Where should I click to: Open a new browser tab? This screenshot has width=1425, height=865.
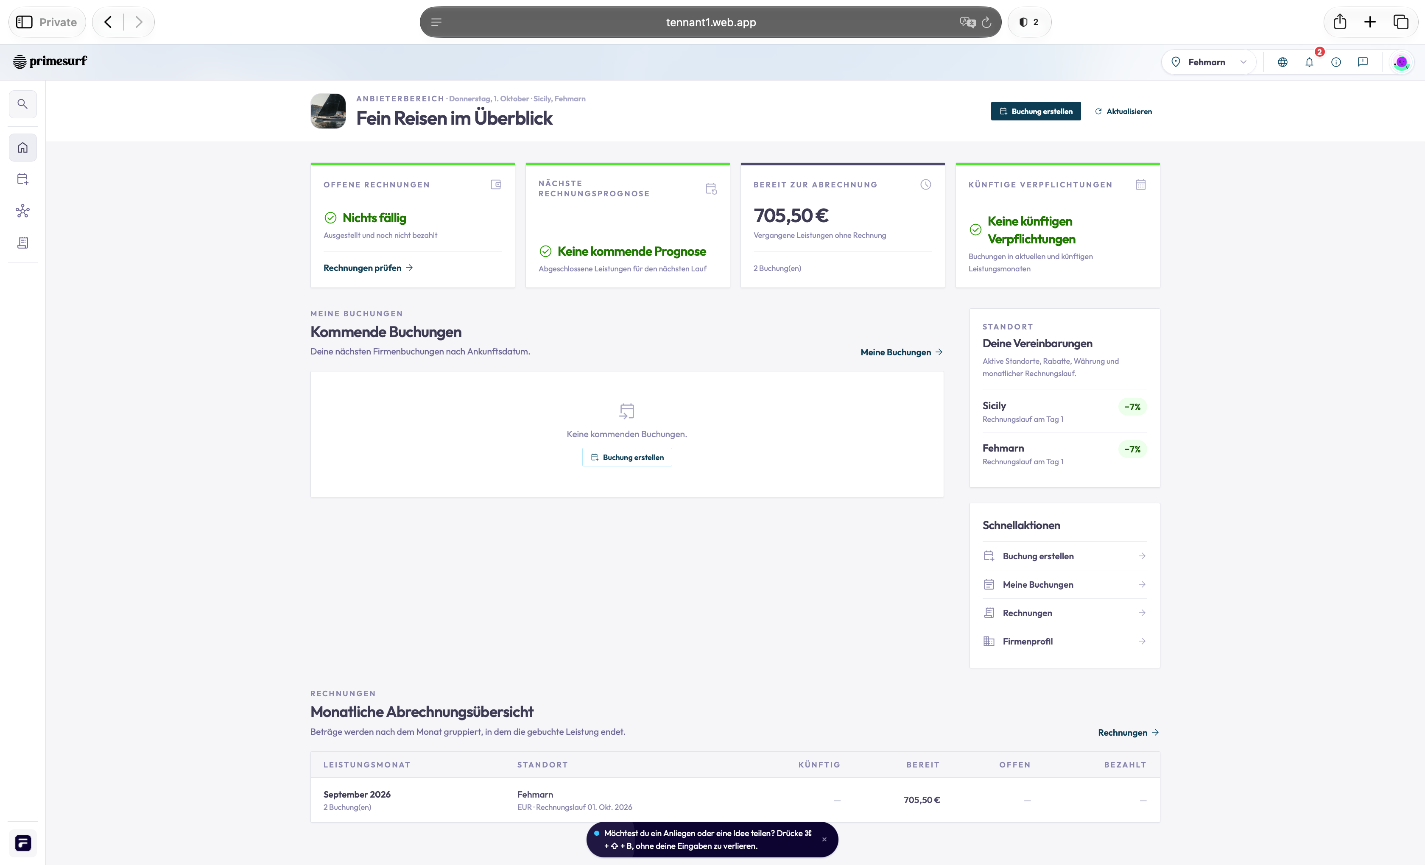(x=1370, y=22)
